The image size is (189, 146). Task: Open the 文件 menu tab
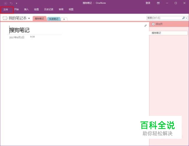[6, 10]
